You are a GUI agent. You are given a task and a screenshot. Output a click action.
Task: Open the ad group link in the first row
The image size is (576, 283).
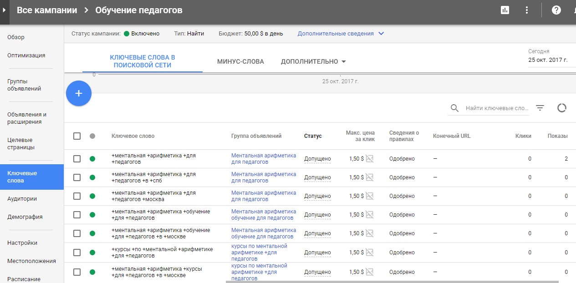tap(263, 158)
